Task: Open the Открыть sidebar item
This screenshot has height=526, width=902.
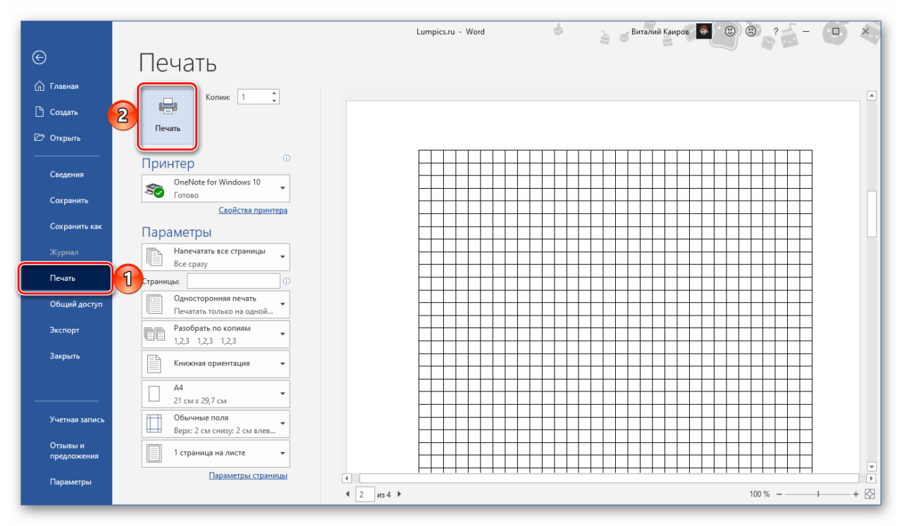Action: pyautogui.click(x=58, y=138)
